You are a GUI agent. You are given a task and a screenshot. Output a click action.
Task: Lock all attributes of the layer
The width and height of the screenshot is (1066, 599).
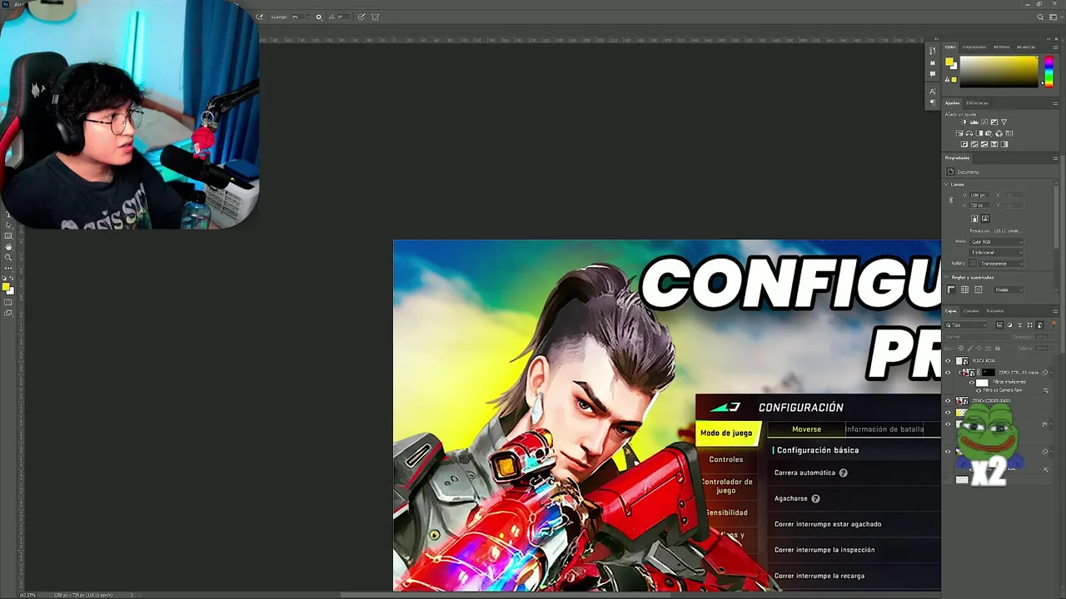tap(998, 349)
